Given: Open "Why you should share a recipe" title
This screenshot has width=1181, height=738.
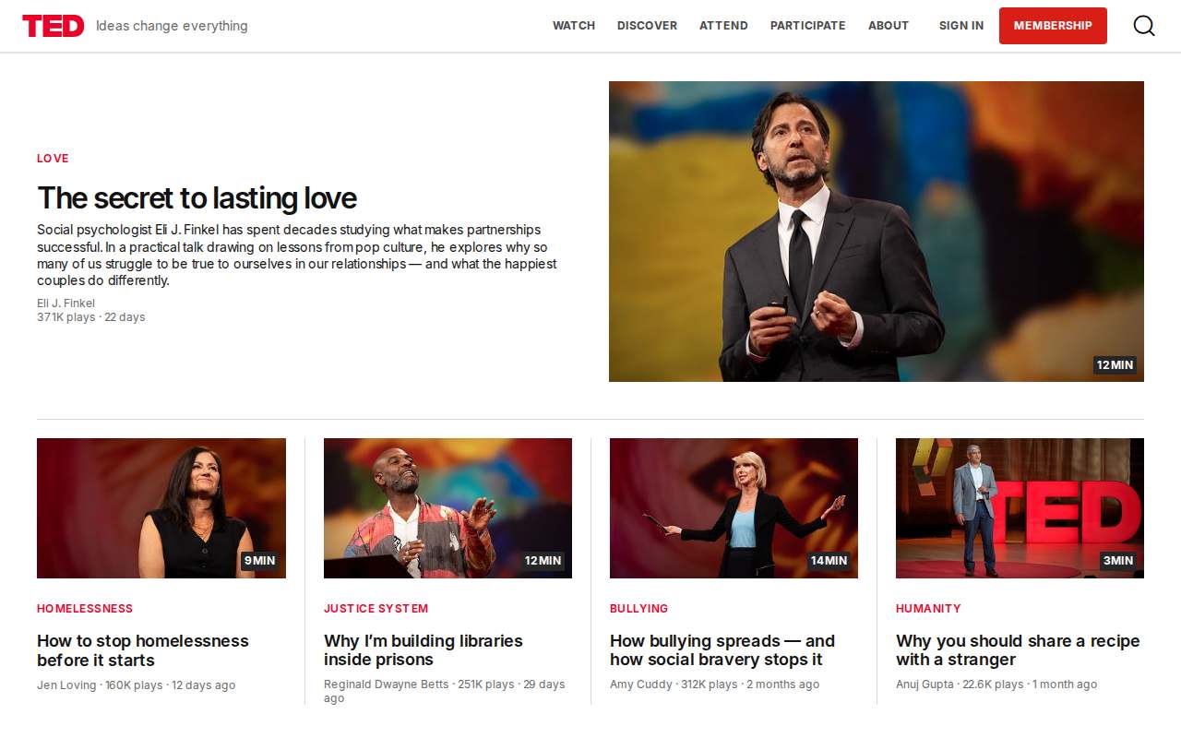Looking at the screenshot, I should tap(1018, 650).
